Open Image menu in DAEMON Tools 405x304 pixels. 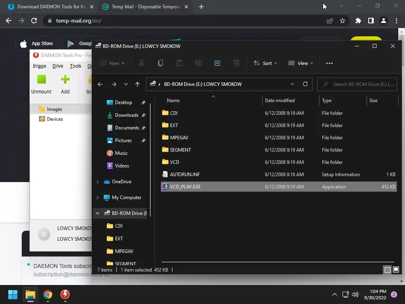coord(40,66)
